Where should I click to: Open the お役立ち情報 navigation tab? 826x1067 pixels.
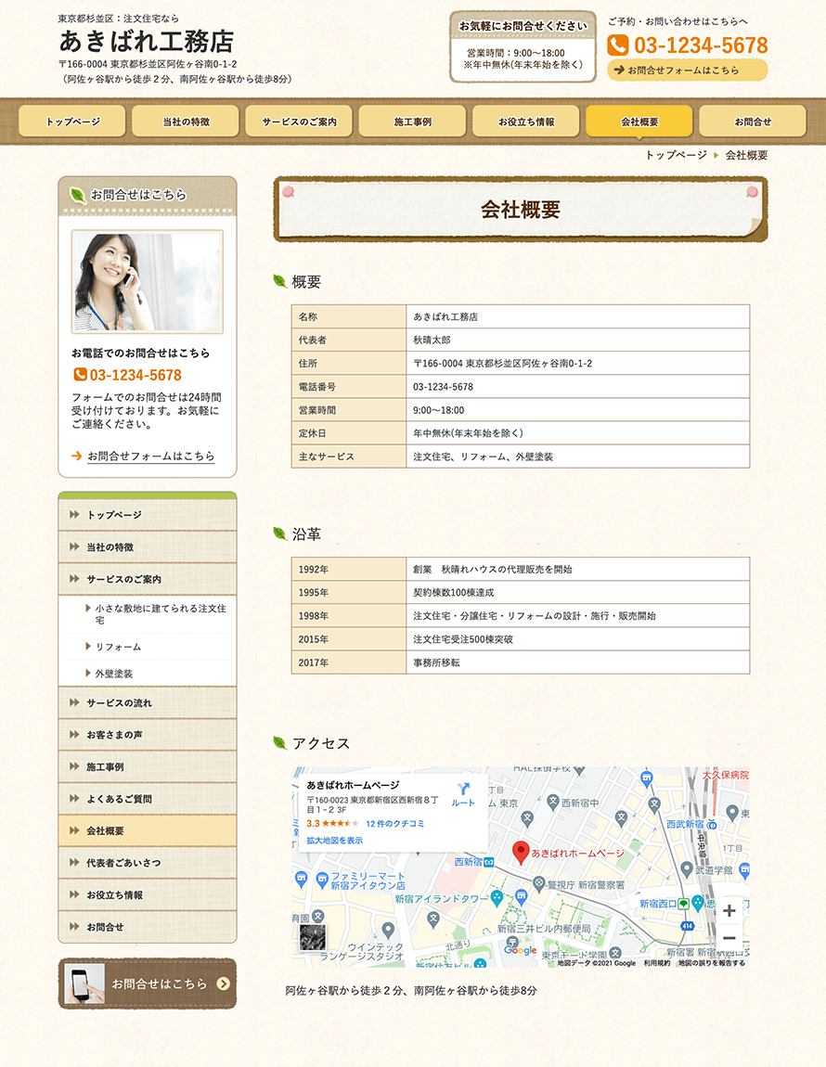click(525, 121)
